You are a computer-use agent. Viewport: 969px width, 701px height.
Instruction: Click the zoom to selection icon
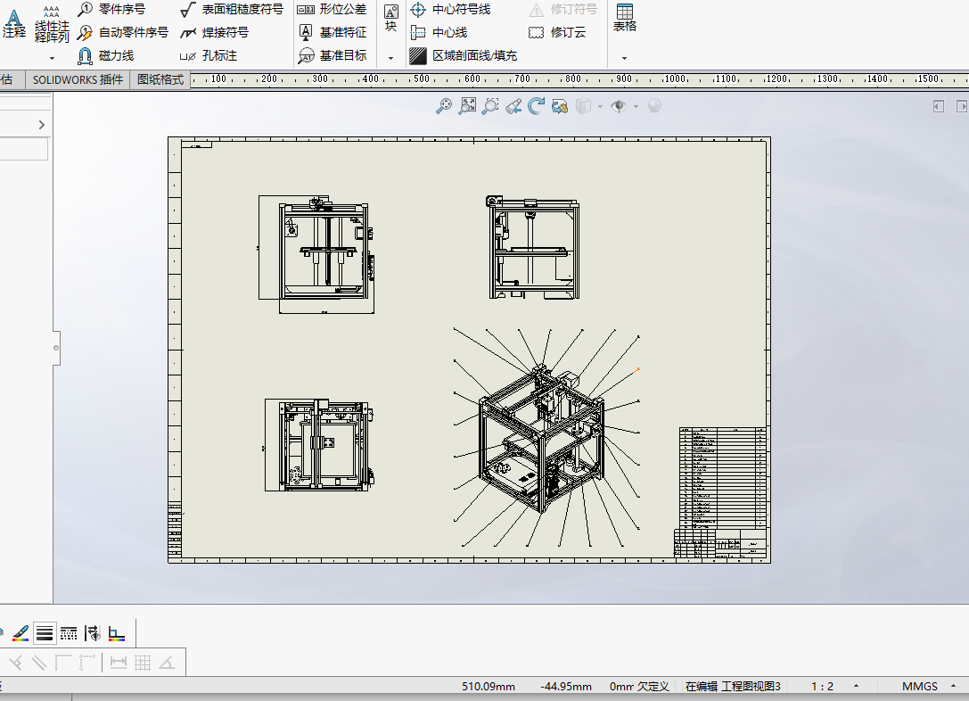click(490, 106)
